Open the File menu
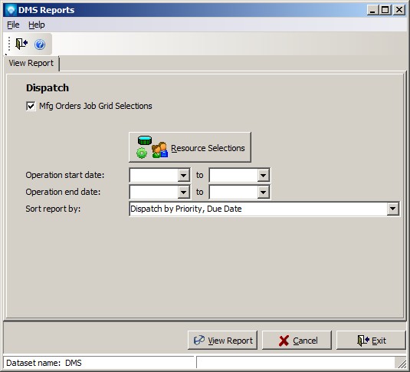 pyautogui.click(x=13, y=25)
